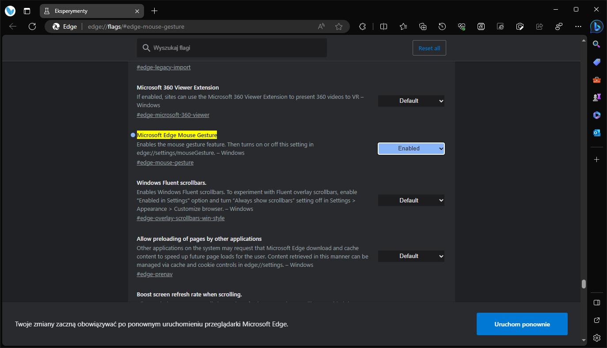Focus the Wyszukaj flagi search field

[x=232, y=48]
